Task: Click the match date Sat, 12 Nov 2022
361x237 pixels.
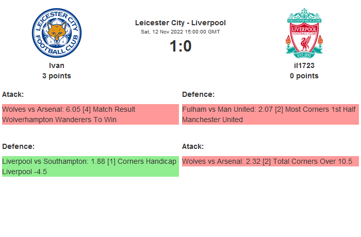Action: pos(180,32)
